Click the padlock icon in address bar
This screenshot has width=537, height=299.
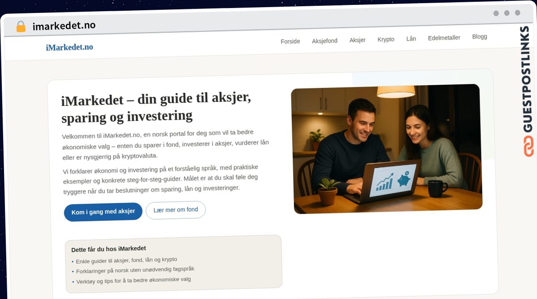21,27
